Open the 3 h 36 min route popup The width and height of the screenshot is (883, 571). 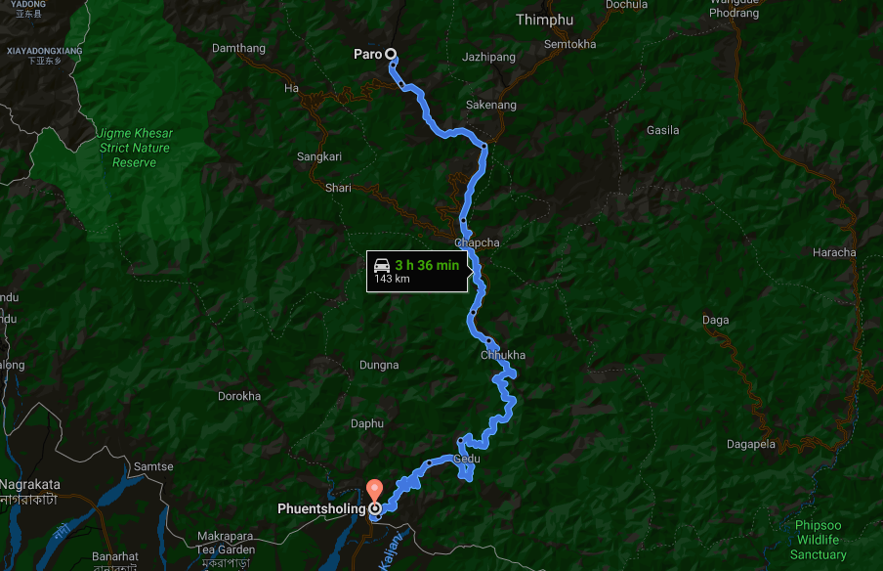417,271
